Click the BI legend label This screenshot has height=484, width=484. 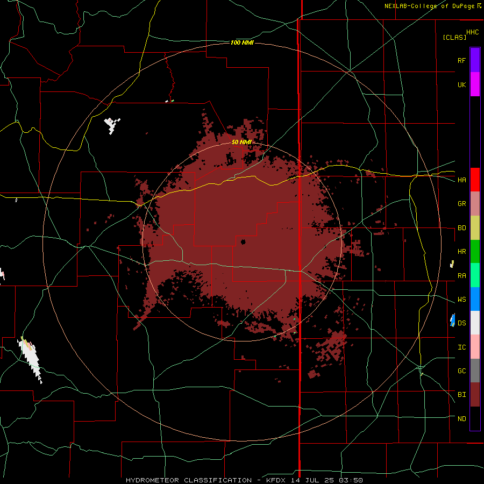[x=461, y=395]
